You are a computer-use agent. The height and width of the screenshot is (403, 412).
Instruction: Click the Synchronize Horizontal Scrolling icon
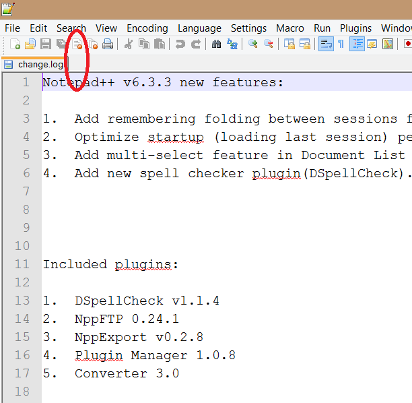tap(305, 44)
